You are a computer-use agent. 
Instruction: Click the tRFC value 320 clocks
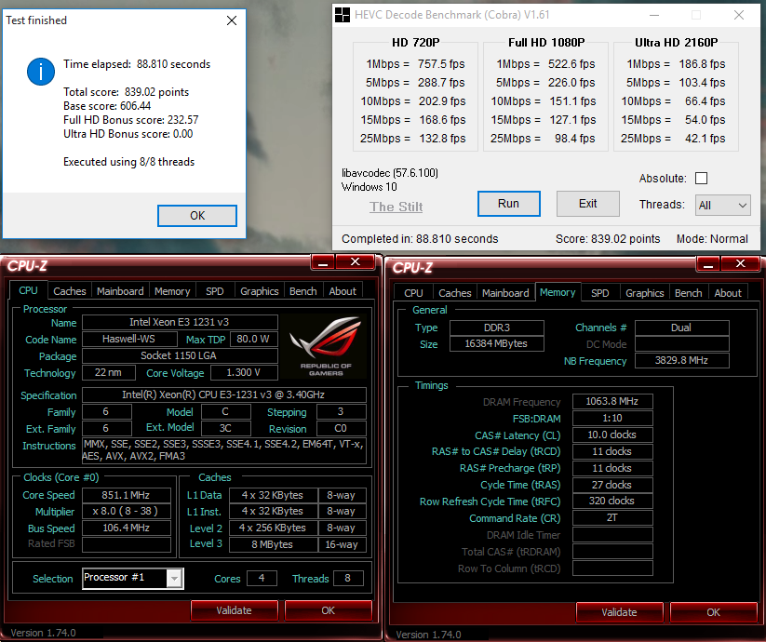(612, 501)
